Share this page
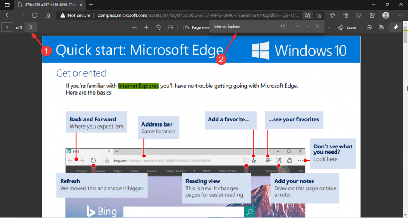The image size is (408, 218). [x=372, y=15]
